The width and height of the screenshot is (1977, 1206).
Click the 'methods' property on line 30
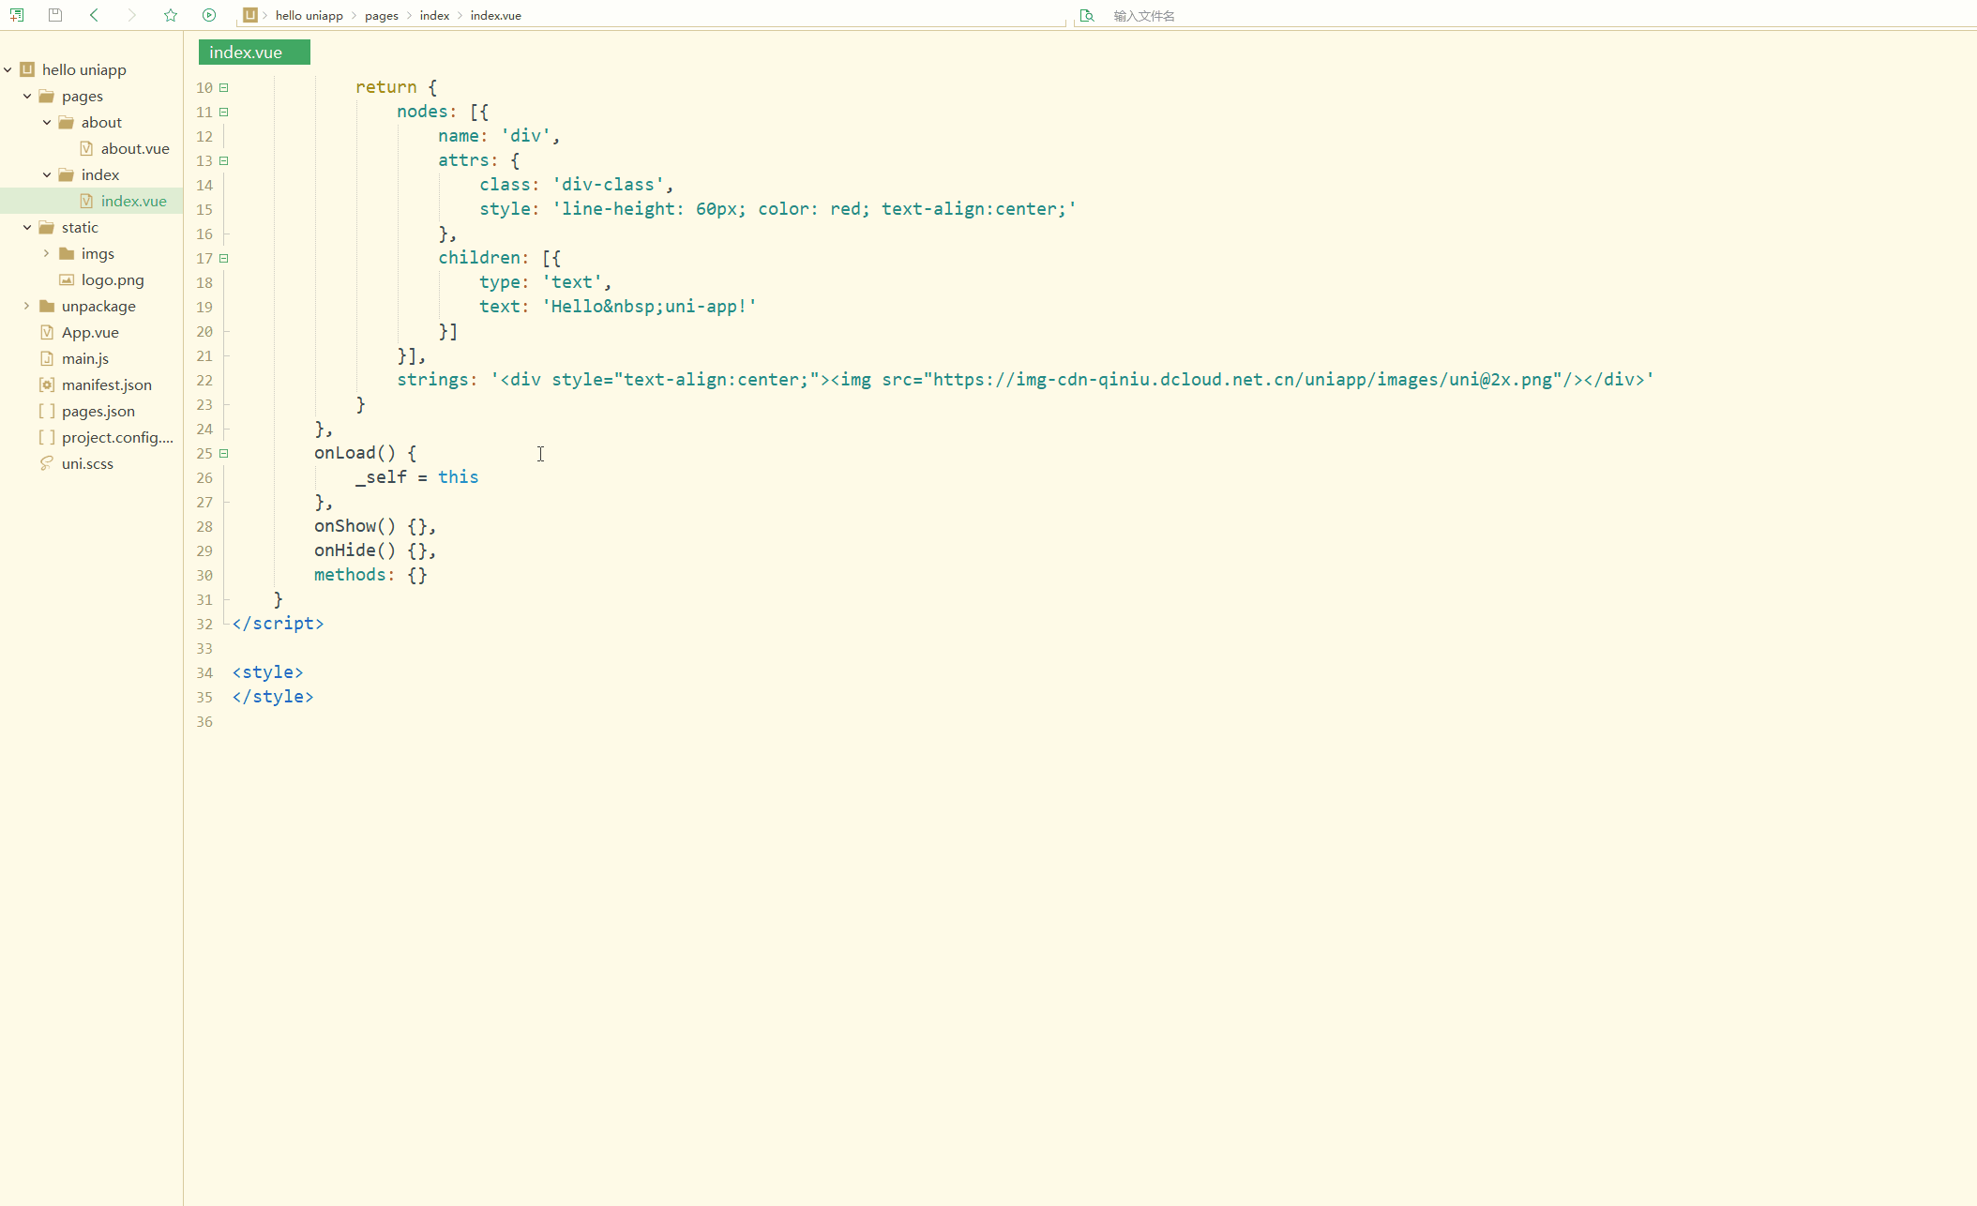click(350, 575)
